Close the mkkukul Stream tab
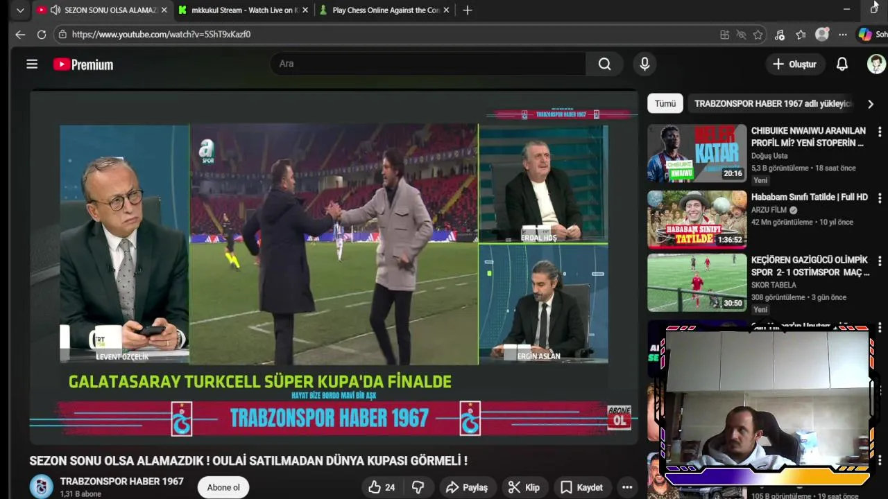Image resolution: width=888 pixels, height=499 pixels. click(305, 10)
